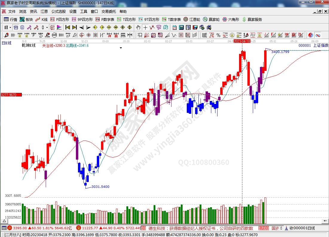Click the 德生科技 news ticker headline
This screenshot has width=329, height=237.
click(200, 228)
